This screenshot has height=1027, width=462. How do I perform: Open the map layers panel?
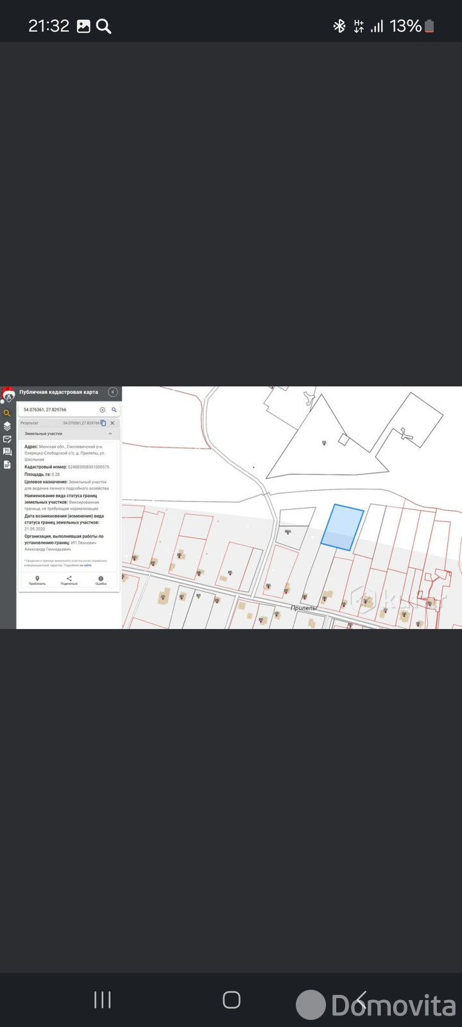[7, 426]
